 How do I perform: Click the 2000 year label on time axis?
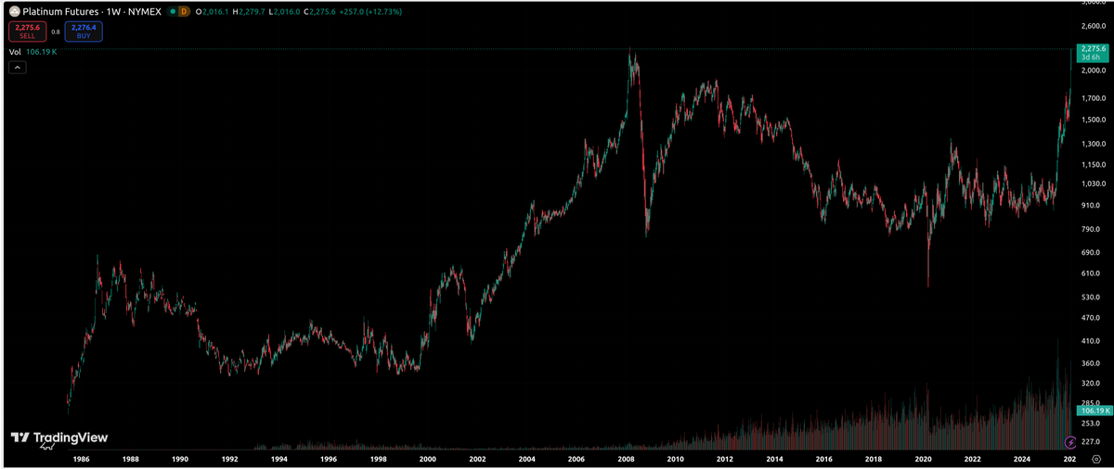coord(427,459)
